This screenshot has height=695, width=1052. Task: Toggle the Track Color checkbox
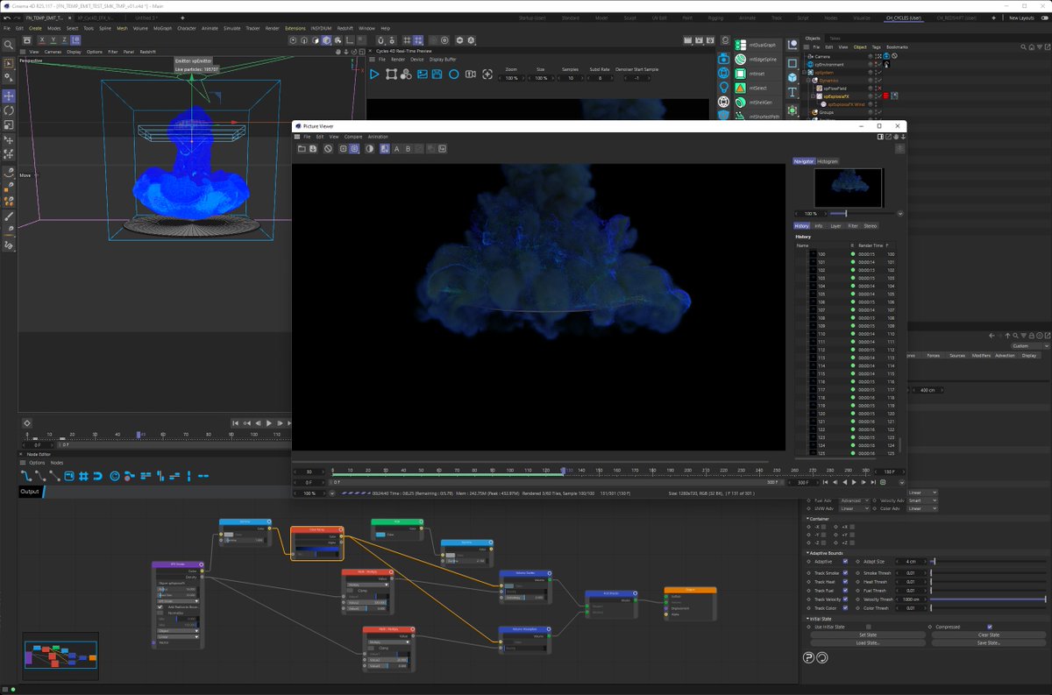845,608
